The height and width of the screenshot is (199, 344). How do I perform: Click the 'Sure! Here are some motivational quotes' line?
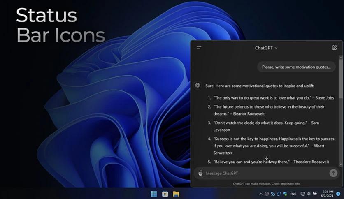click(x=260, y=86)
